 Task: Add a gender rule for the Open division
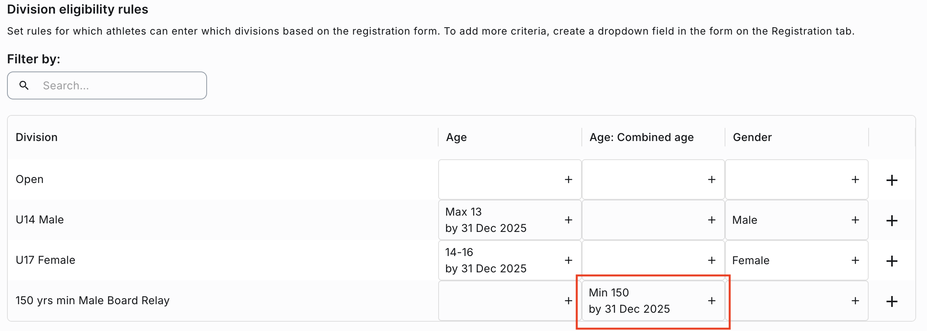tap(855, 179)
